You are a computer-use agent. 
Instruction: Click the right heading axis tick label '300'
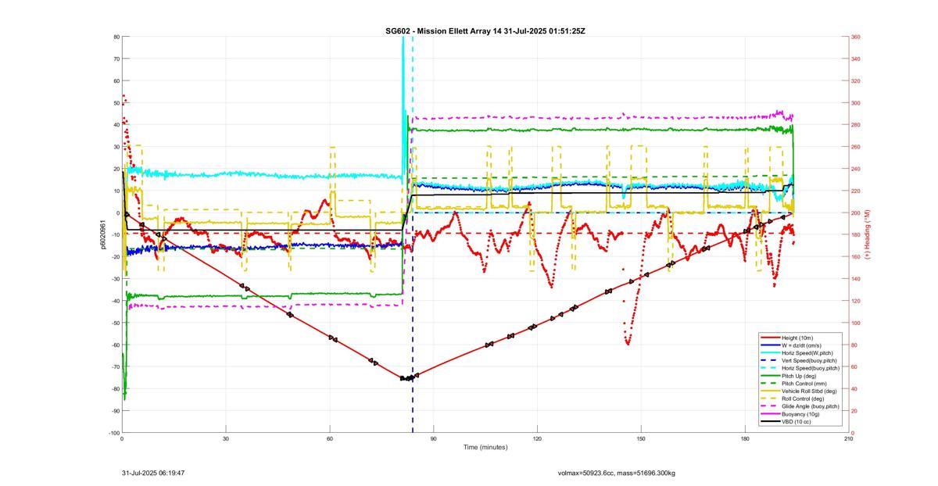tap(855, 102)
